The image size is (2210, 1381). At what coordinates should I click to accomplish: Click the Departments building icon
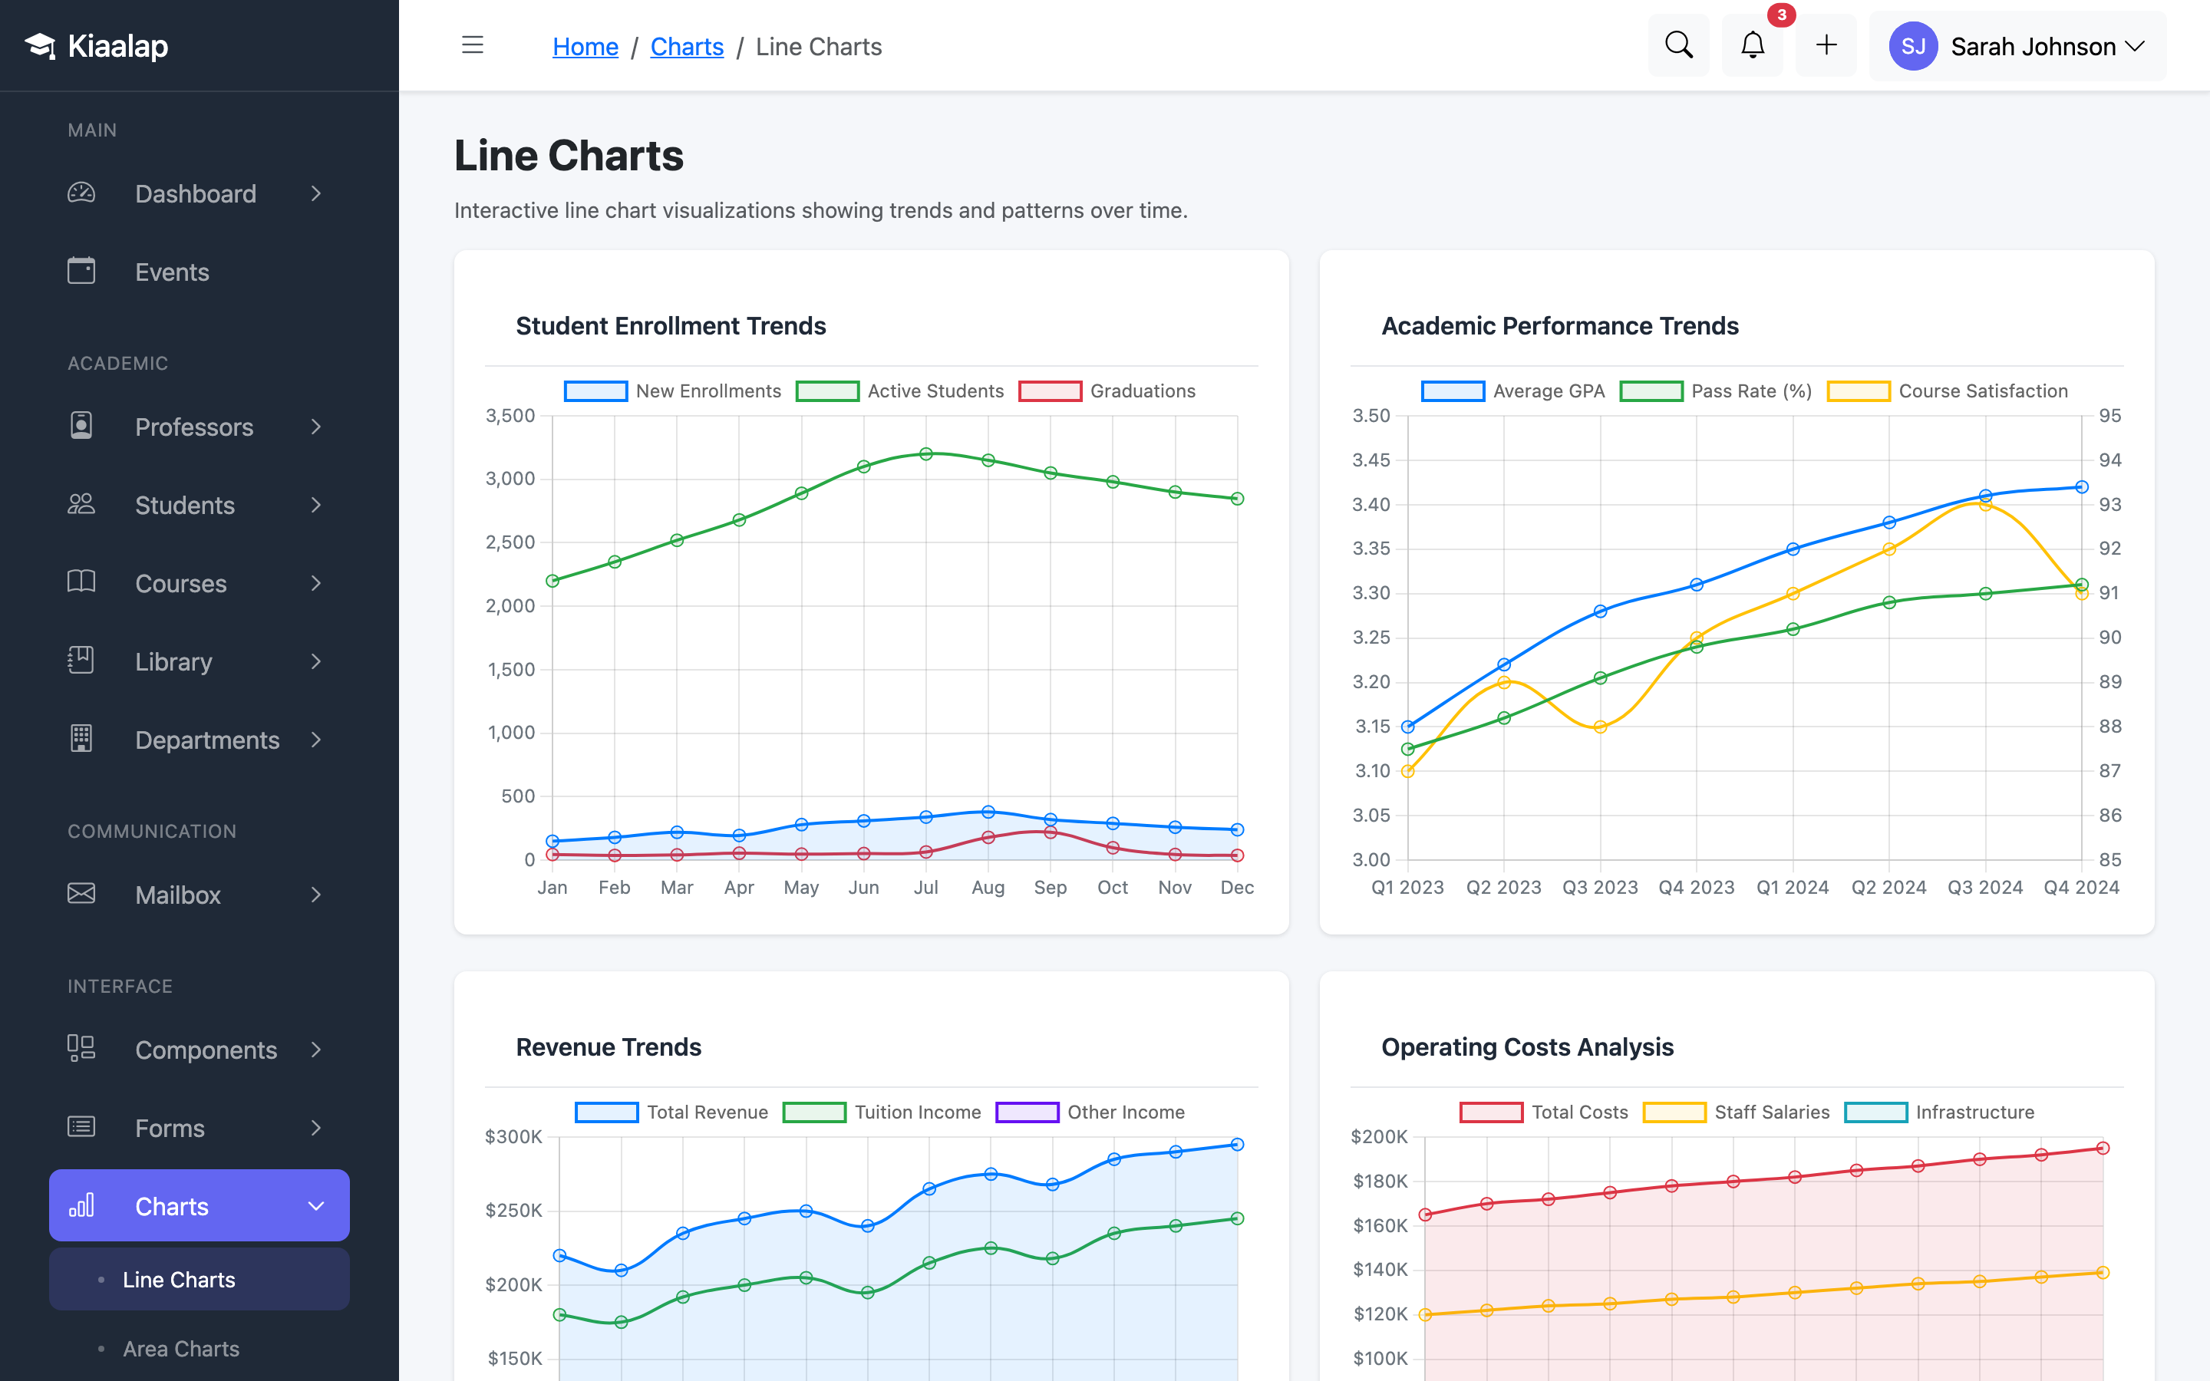point(81,739)
